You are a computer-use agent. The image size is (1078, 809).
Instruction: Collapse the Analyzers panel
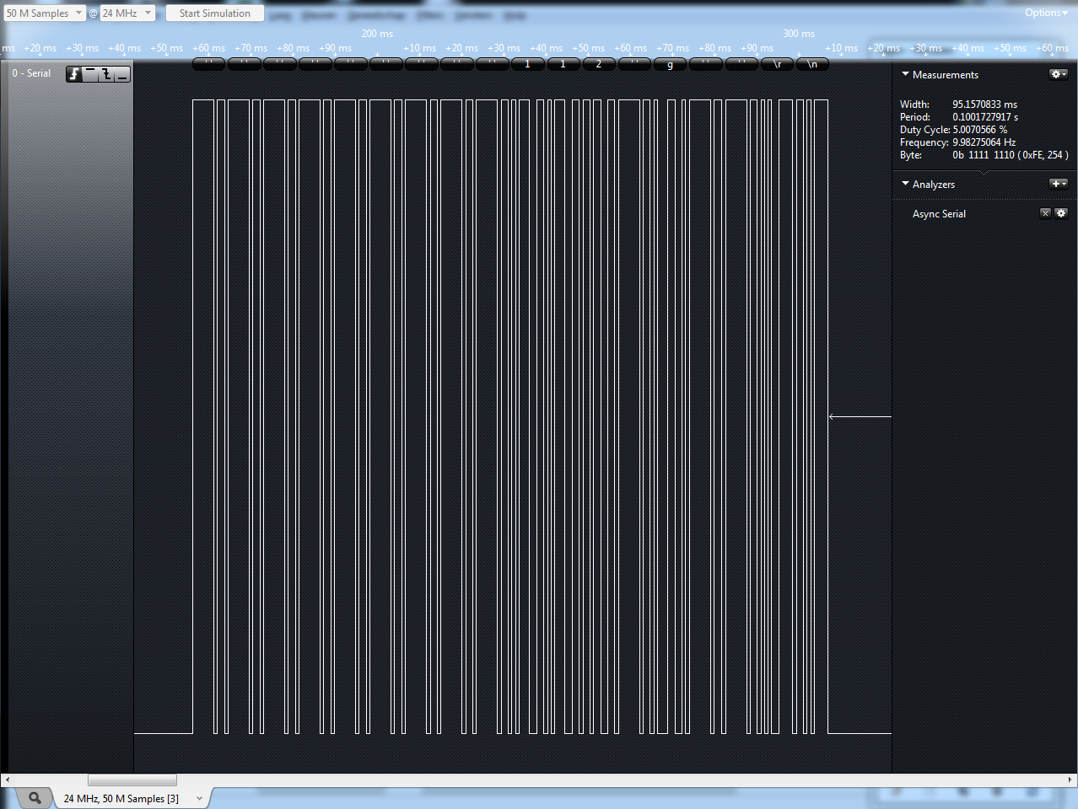pyautogui.click(x=904, y=184)
